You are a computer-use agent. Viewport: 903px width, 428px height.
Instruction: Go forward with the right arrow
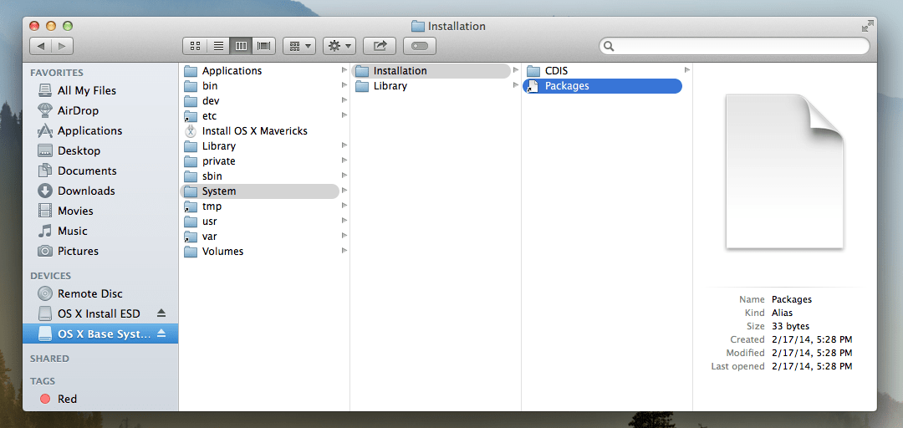tap(62, 46)
